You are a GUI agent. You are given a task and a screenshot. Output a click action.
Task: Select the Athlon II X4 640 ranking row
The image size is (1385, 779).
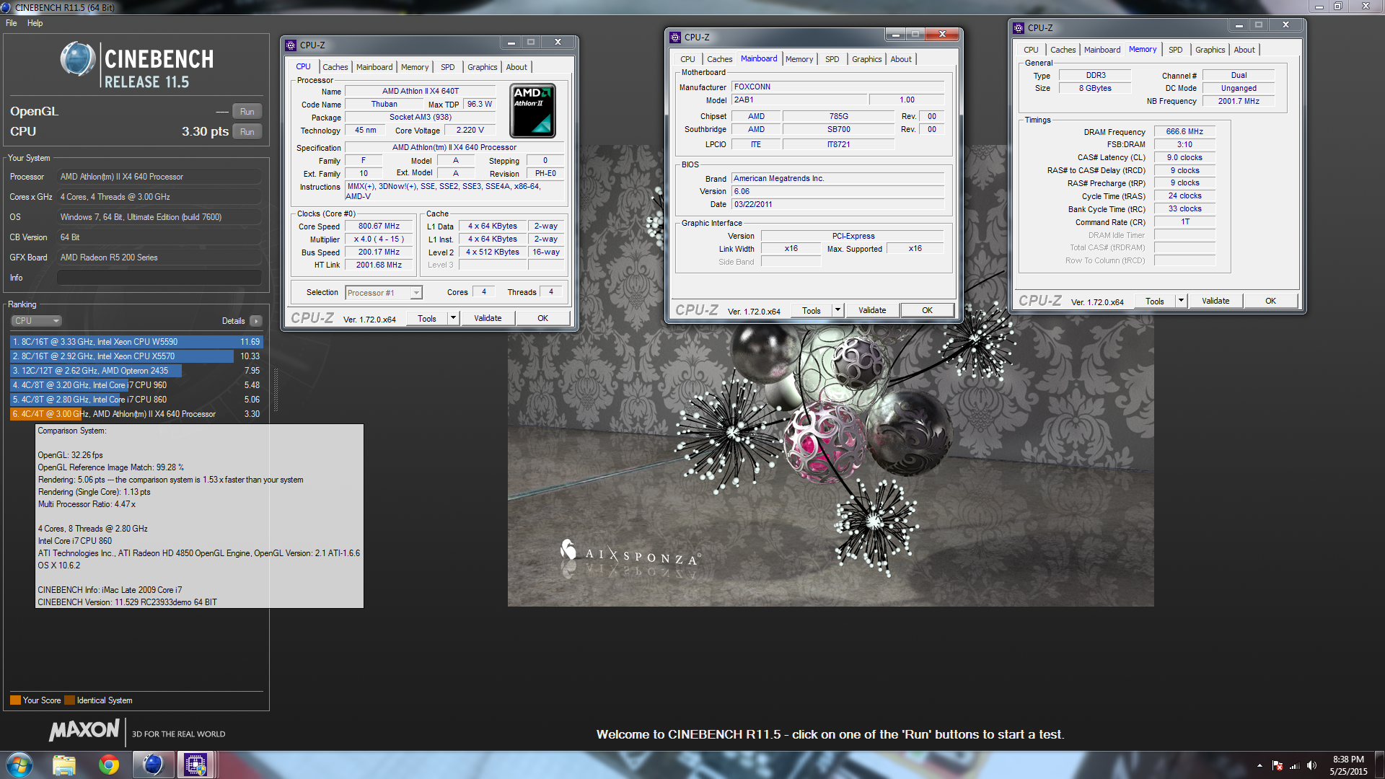click(x=136, y=414)
